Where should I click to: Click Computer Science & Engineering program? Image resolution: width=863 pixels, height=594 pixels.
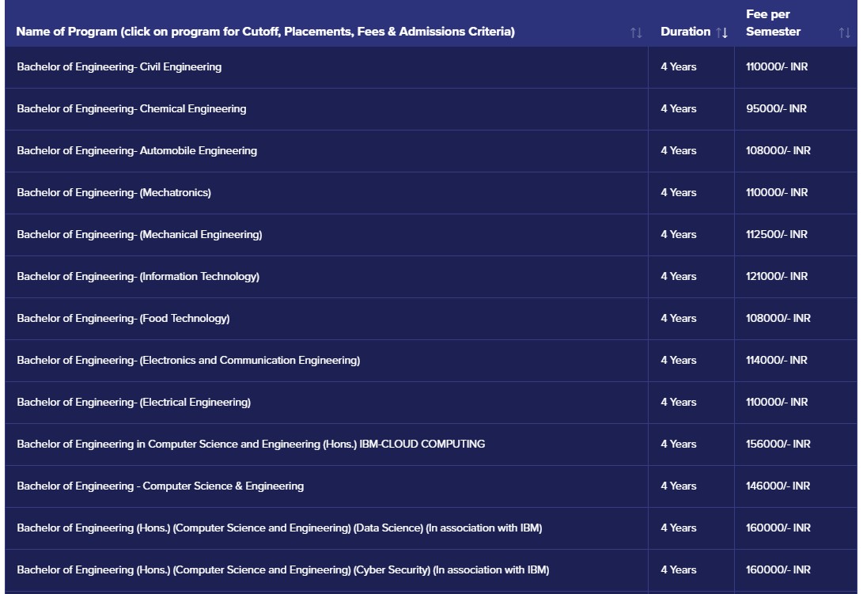pos(160,486)
